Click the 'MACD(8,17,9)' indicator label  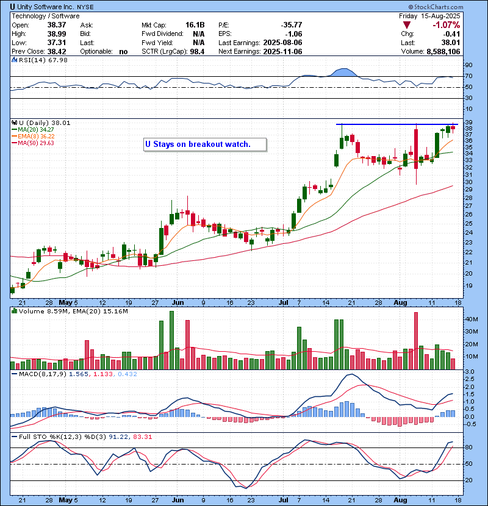43,374
